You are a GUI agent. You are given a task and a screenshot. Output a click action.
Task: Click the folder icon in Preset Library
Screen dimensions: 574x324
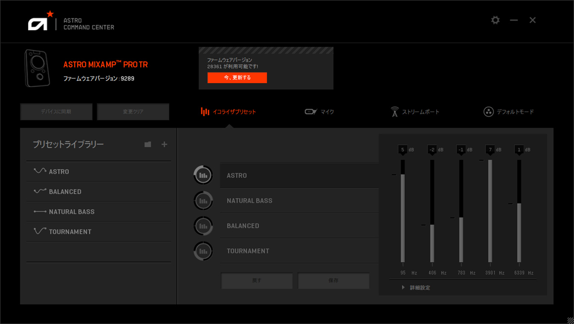pyautogui.click(x=148, y=145)
